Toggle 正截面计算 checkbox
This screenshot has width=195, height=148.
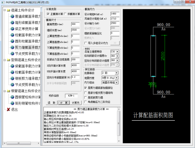coord(48,14)
